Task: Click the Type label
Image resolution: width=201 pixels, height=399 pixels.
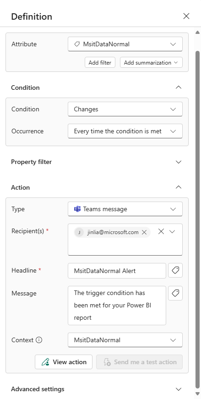Action: point(18,209)
